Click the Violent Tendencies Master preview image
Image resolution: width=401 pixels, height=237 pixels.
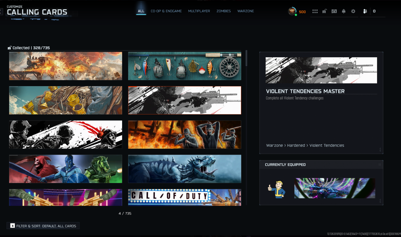tap(321, 70)
